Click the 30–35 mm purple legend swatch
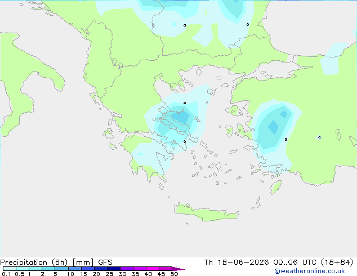The image size is (357, 276). coord(127,269)
